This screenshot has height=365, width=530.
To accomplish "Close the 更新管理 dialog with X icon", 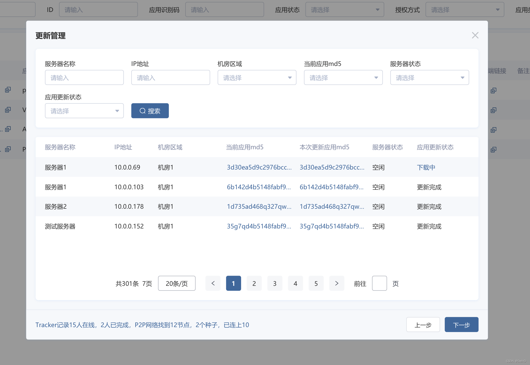I will [475, 35].
